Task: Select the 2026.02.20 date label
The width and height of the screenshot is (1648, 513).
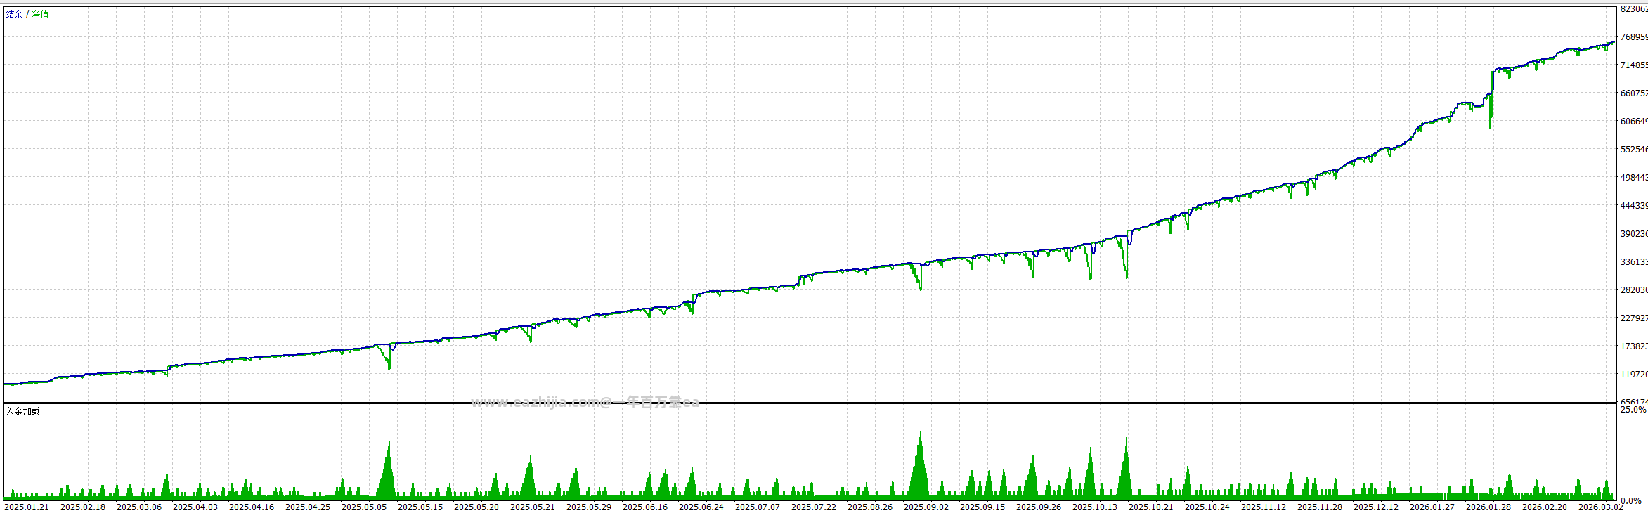Action: tap(1545, 507)
